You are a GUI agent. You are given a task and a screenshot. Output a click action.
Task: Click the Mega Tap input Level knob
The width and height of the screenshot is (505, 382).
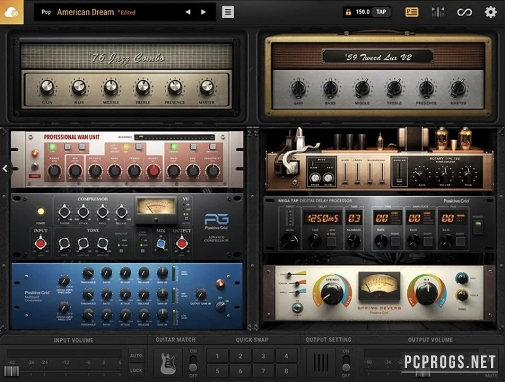click(290, 241)
